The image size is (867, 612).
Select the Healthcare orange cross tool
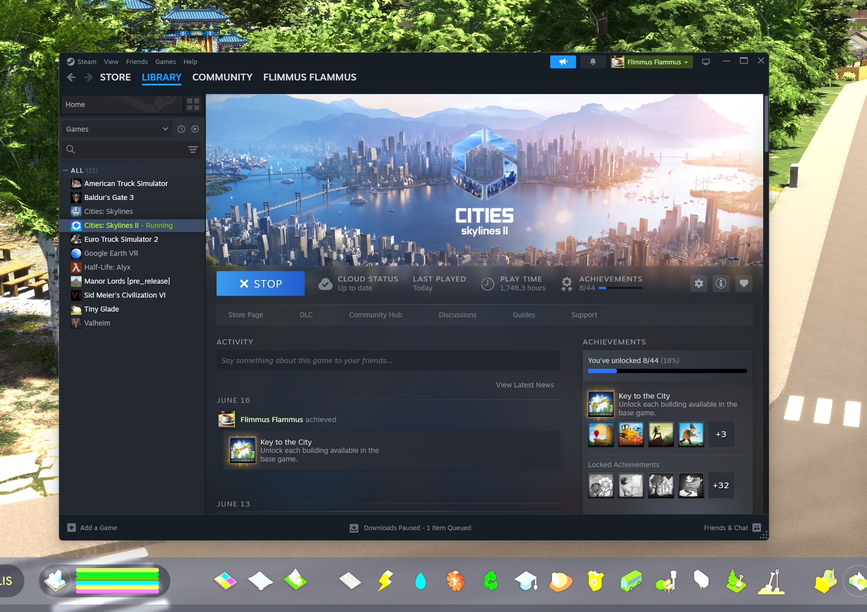click(x=455, y=581)
